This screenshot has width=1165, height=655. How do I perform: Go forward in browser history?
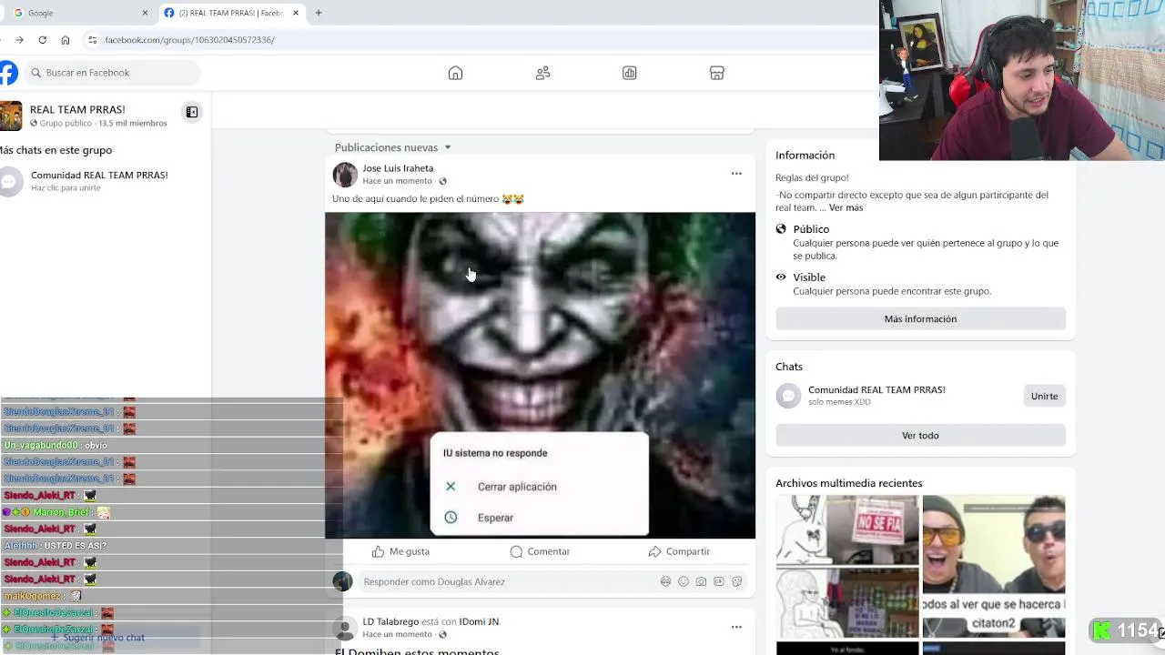click(x=19, y=40)
